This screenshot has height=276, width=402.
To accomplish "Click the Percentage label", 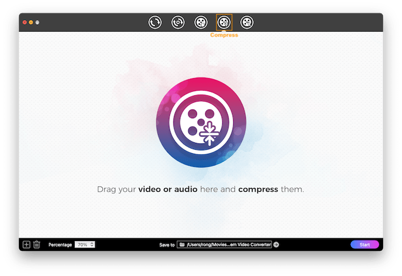I will 60,245.
